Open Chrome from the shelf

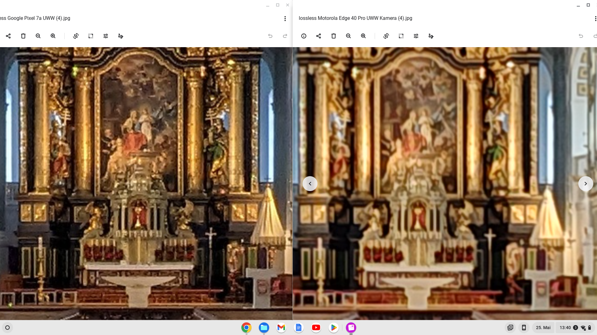(x=246, y=328)
